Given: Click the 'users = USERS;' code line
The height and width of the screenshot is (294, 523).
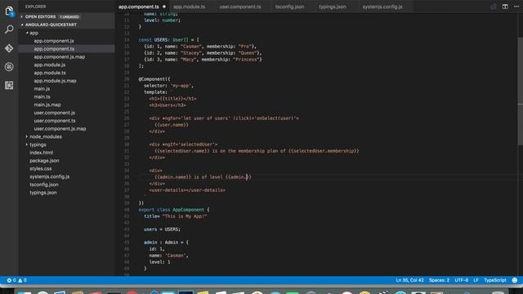Looking at the screenshot, I should pos(162,229).
